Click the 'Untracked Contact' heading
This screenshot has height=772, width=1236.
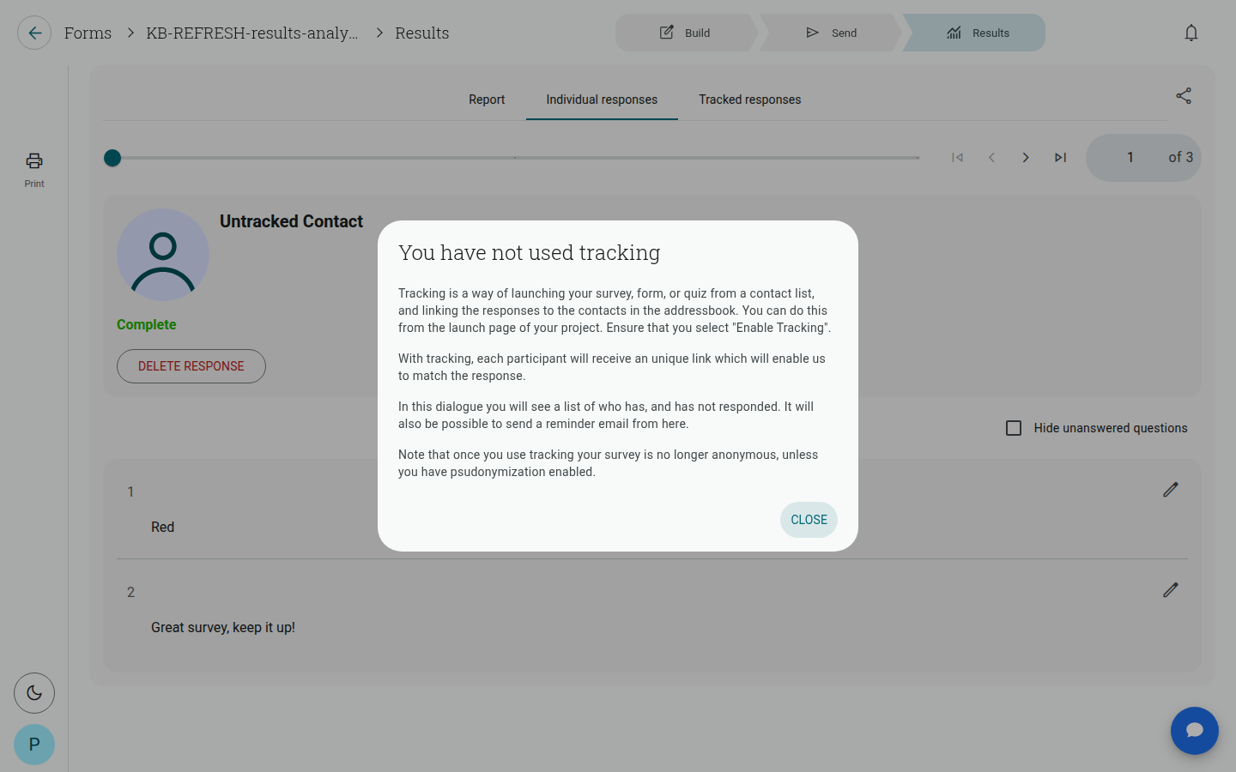pos(291,221)
